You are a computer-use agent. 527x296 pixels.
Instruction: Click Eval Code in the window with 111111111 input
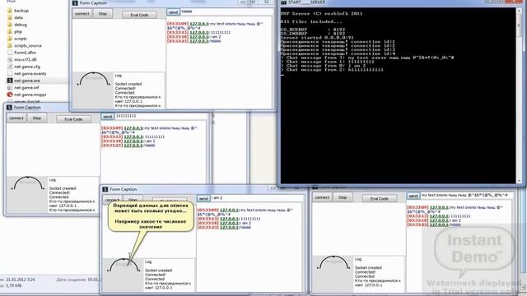tap(73, 119)
